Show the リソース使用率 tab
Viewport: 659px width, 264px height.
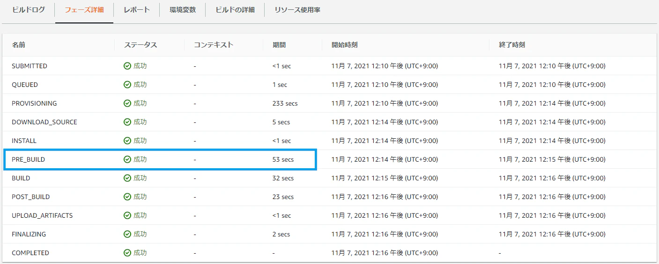tap(297, 10)
